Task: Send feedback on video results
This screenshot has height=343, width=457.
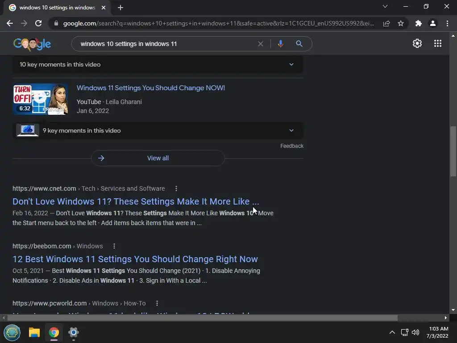Action: point(292,146)
